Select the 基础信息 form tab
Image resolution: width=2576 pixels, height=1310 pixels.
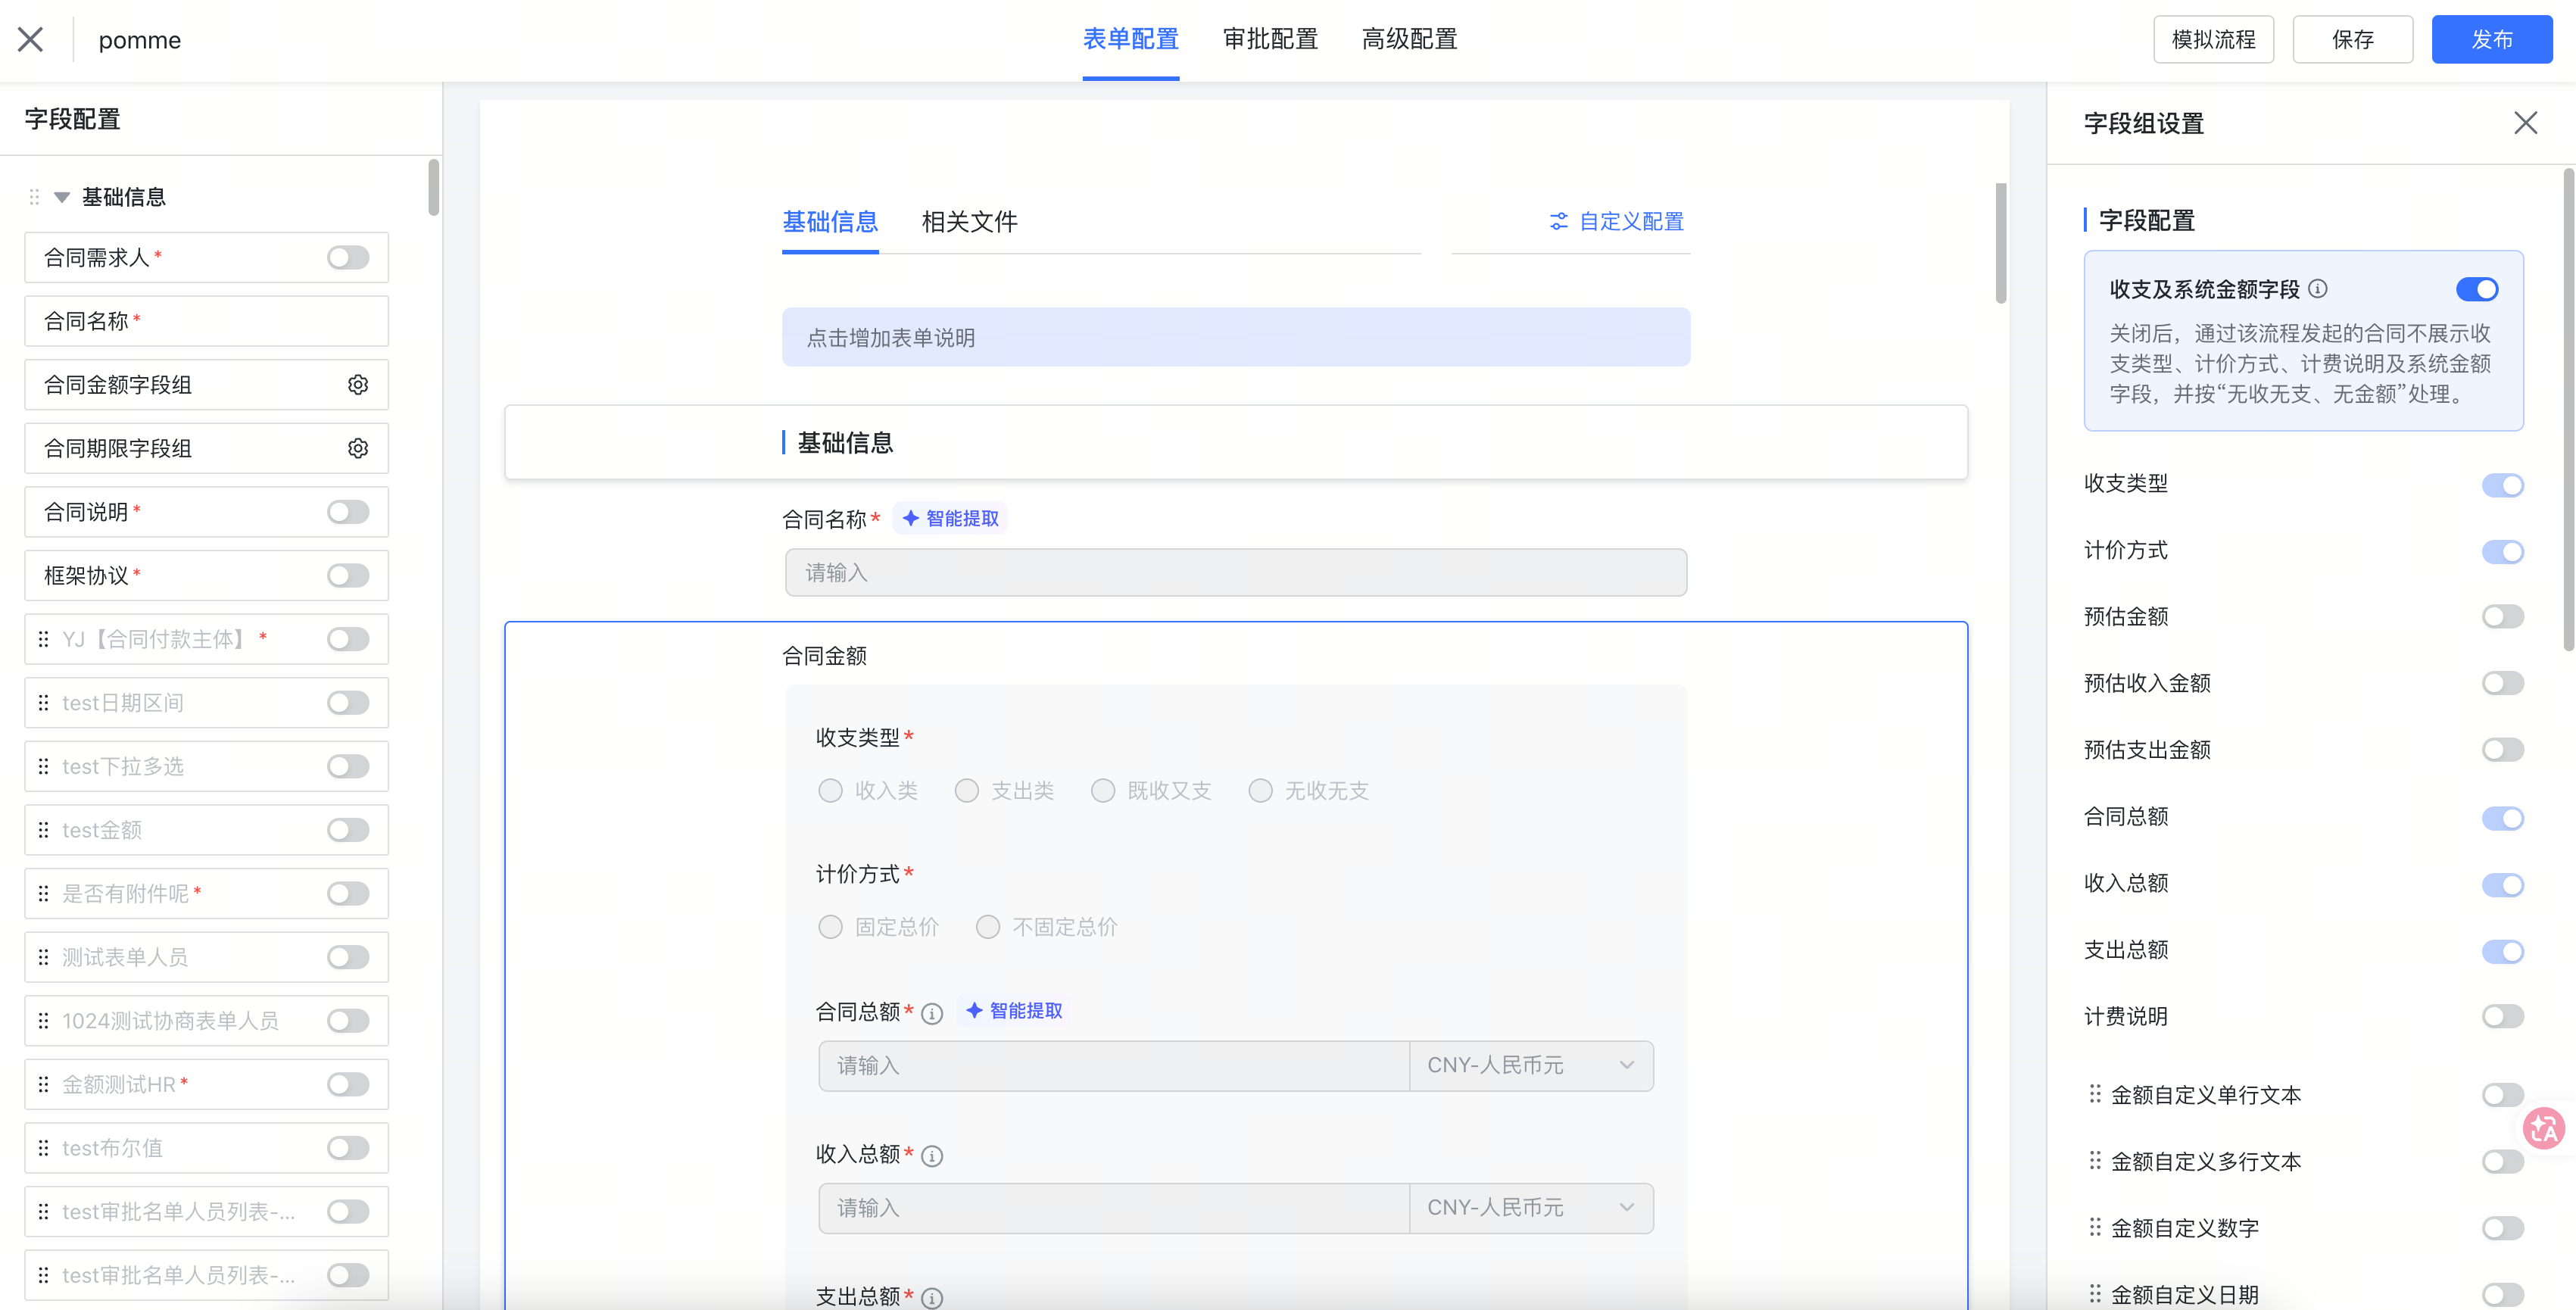830,222
